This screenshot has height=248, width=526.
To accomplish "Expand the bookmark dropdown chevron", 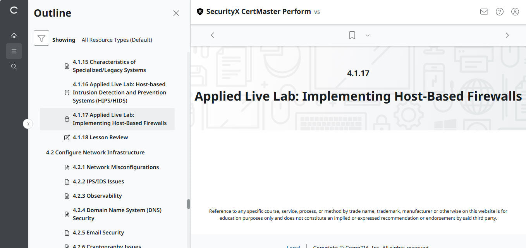I will (367, 35).
